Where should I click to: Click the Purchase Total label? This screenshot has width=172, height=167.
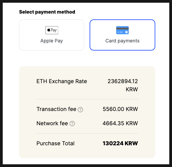click(x=56, y=143)
